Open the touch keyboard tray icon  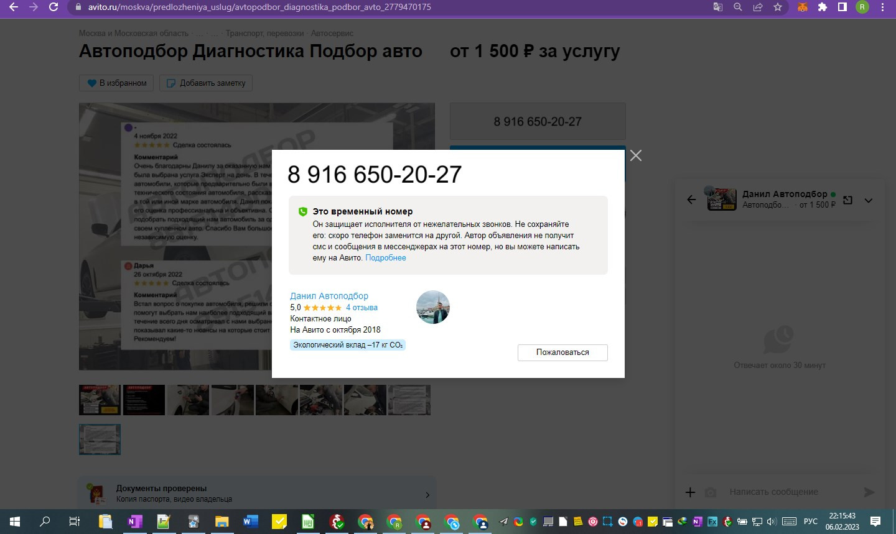coord(790,522)
